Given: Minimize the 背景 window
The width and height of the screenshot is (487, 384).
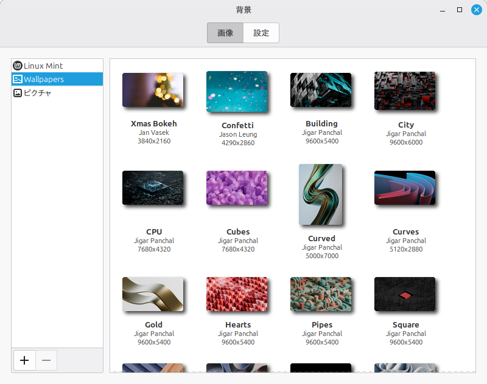Looking at the screenshot, I should [x=443, y=10].
